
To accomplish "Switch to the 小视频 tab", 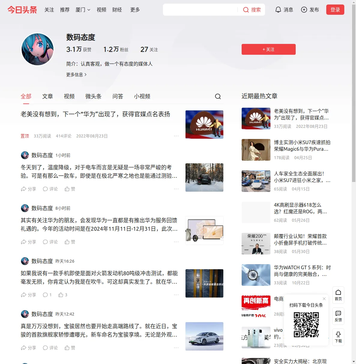I will [142, 96].
